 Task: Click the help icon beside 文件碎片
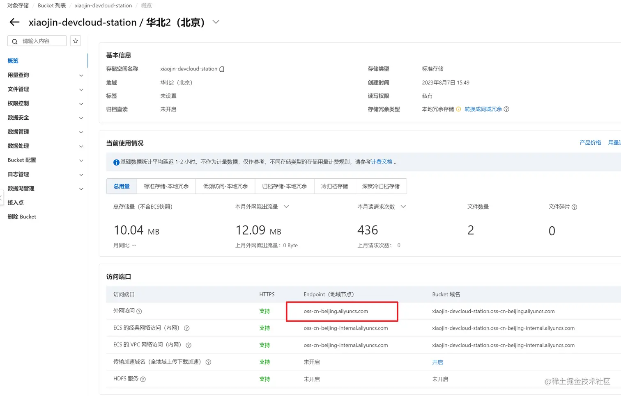[574, 207]
